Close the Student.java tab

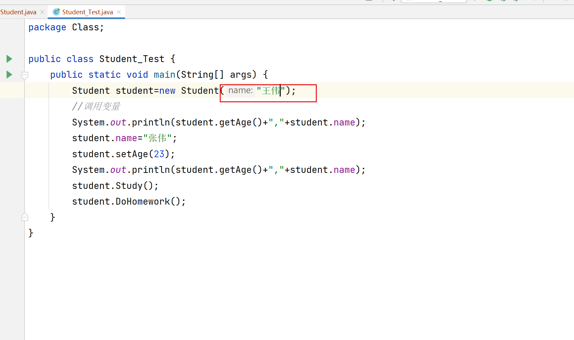42,12
